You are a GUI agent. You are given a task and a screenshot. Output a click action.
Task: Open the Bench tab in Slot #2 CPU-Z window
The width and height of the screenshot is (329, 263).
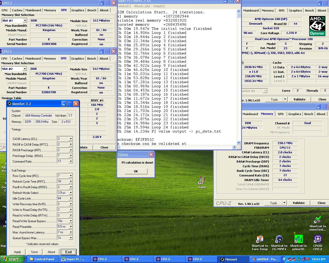(92, 59)
